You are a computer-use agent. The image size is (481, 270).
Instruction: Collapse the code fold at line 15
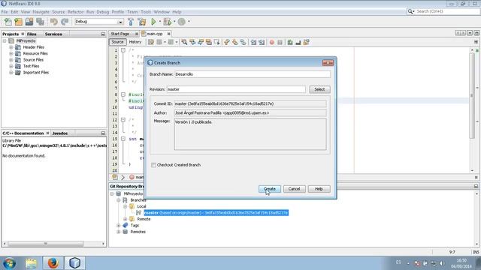[123, 139]
